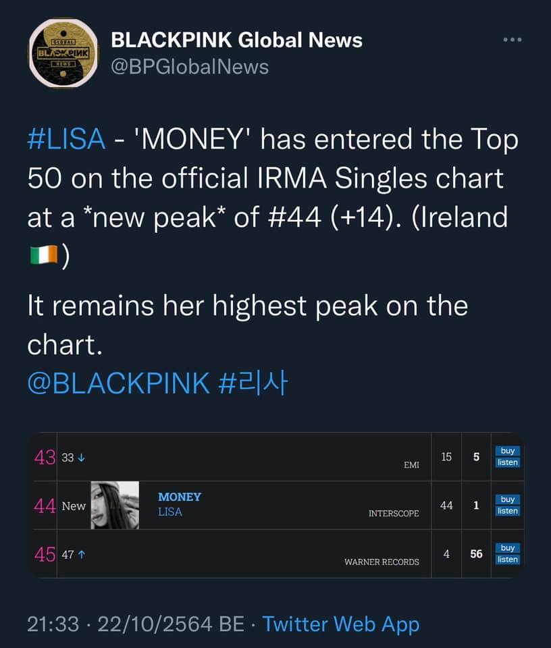Open the #LISA hashtag
551x648 pixels.
click(66, 139)
